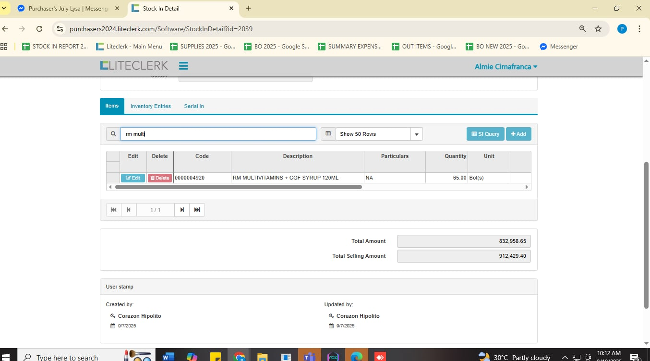This screenshot has height=361, width=650.
Task: Go to first page of items
Action: tap(114, 210)
